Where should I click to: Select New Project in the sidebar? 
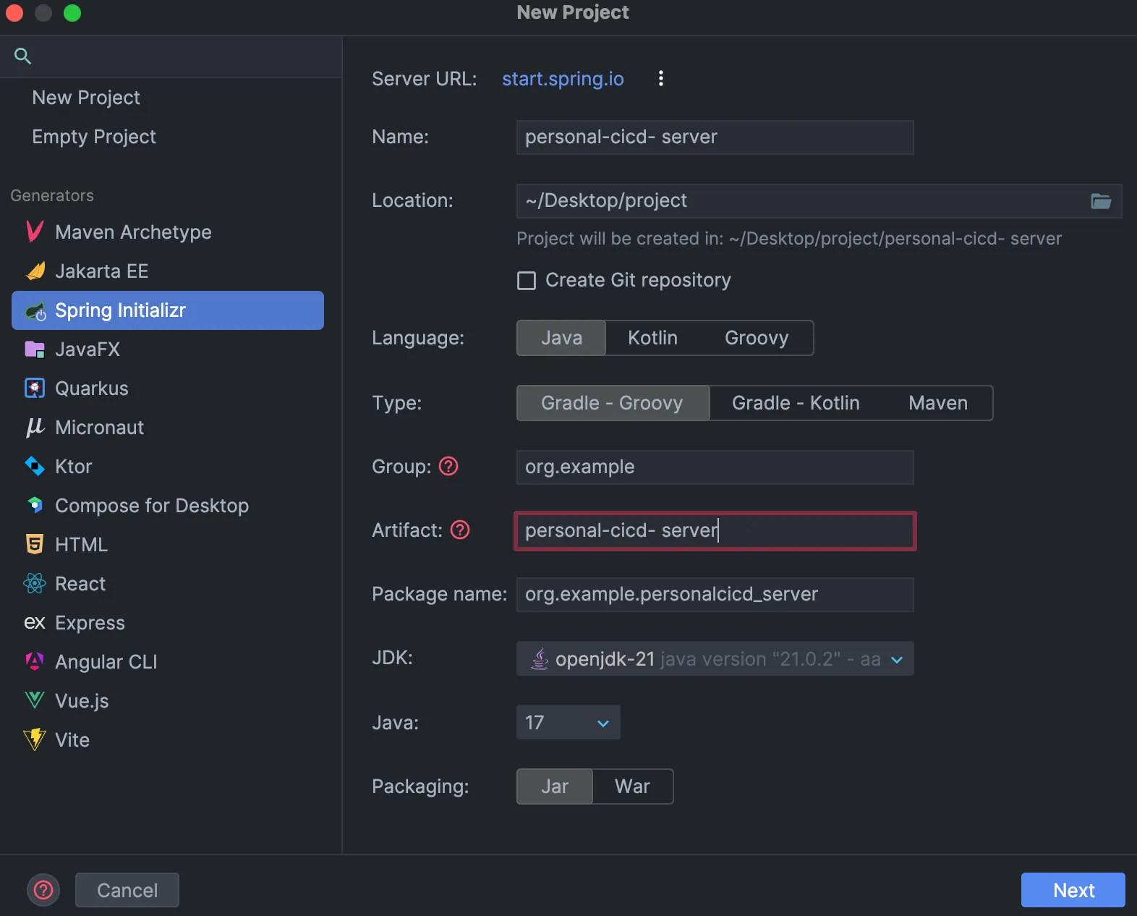(x=86, y=98)
